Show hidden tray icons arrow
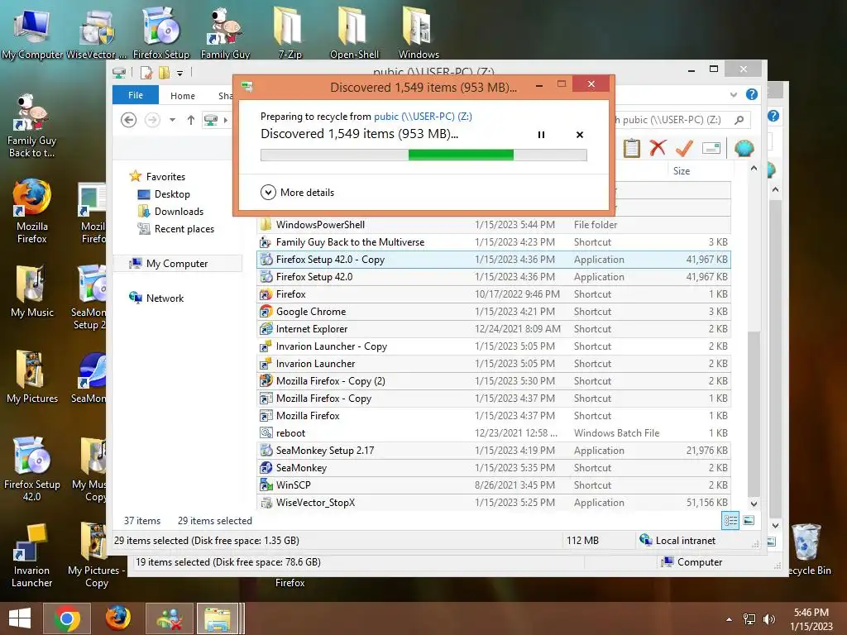The height and width of the screenshot is (635, 847). (x=730, y=619)
